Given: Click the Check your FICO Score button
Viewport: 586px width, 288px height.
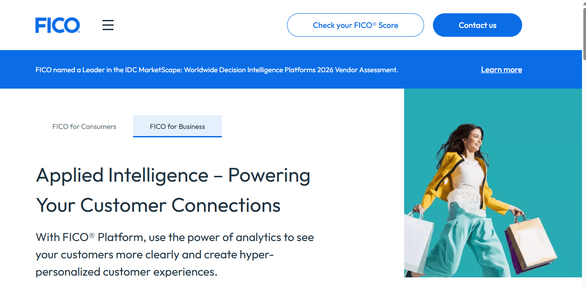Looking at the screenshot, I should pyautogui.click(x=355, y=25).
